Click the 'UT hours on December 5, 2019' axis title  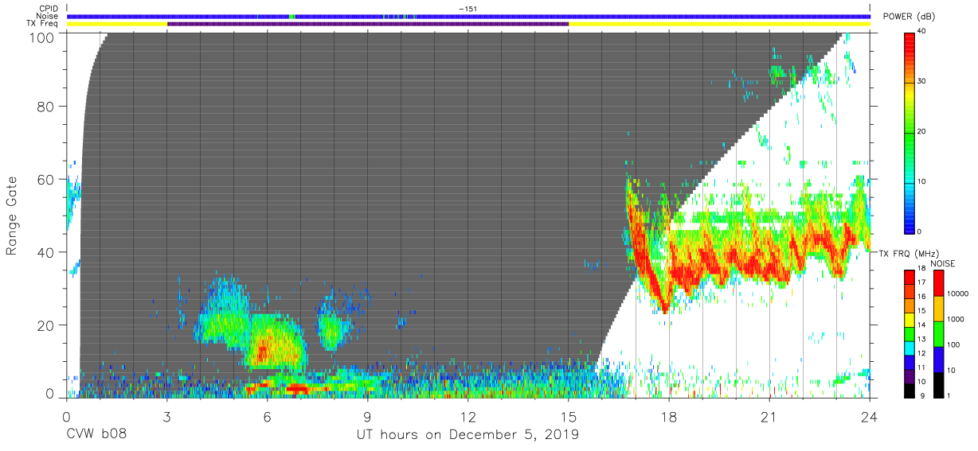pos(467,434)
